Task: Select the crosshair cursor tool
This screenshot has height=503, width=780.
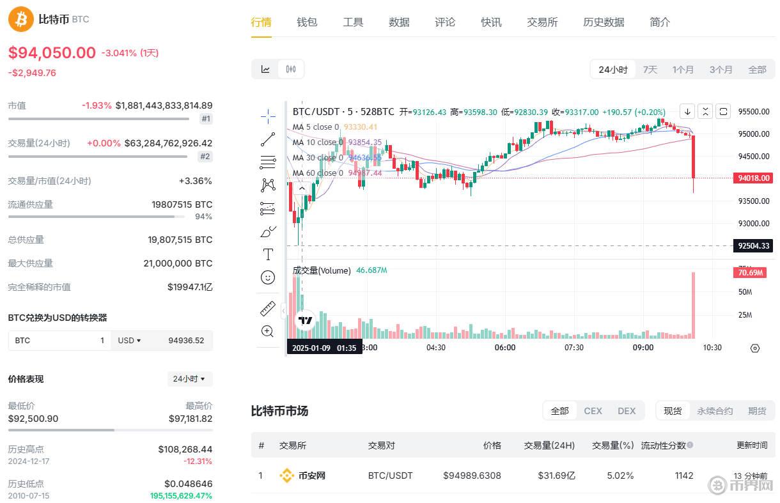Action: (x=268, y=116)
